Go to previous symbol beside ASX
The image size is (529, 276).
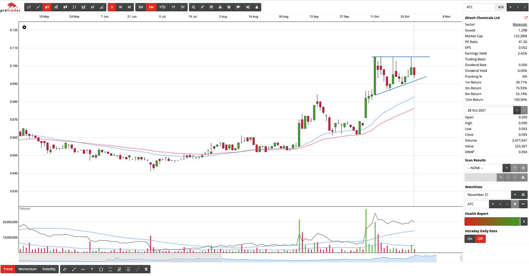[x=517, y=7]
